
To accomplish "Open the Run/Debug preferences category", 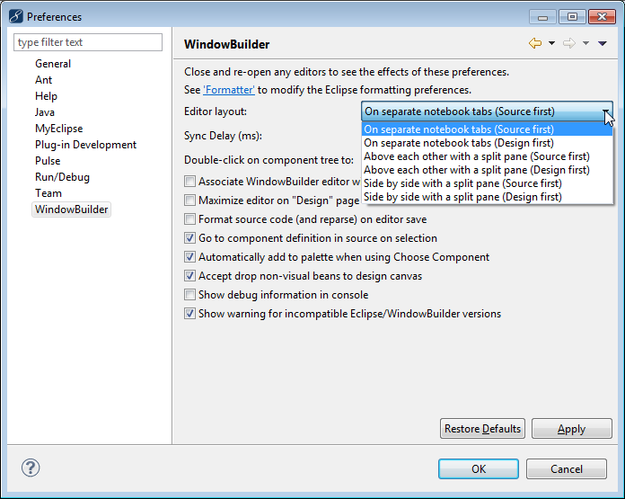I will (62, 177).
